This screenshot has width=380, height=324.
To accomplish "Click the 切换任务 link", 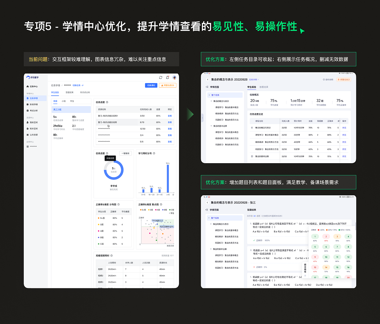I will (x=77, y=85).
